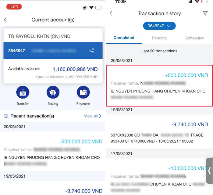
Task: Open -9,740,000 VND entry in Transaction history
Action: (x=159, y=131)
